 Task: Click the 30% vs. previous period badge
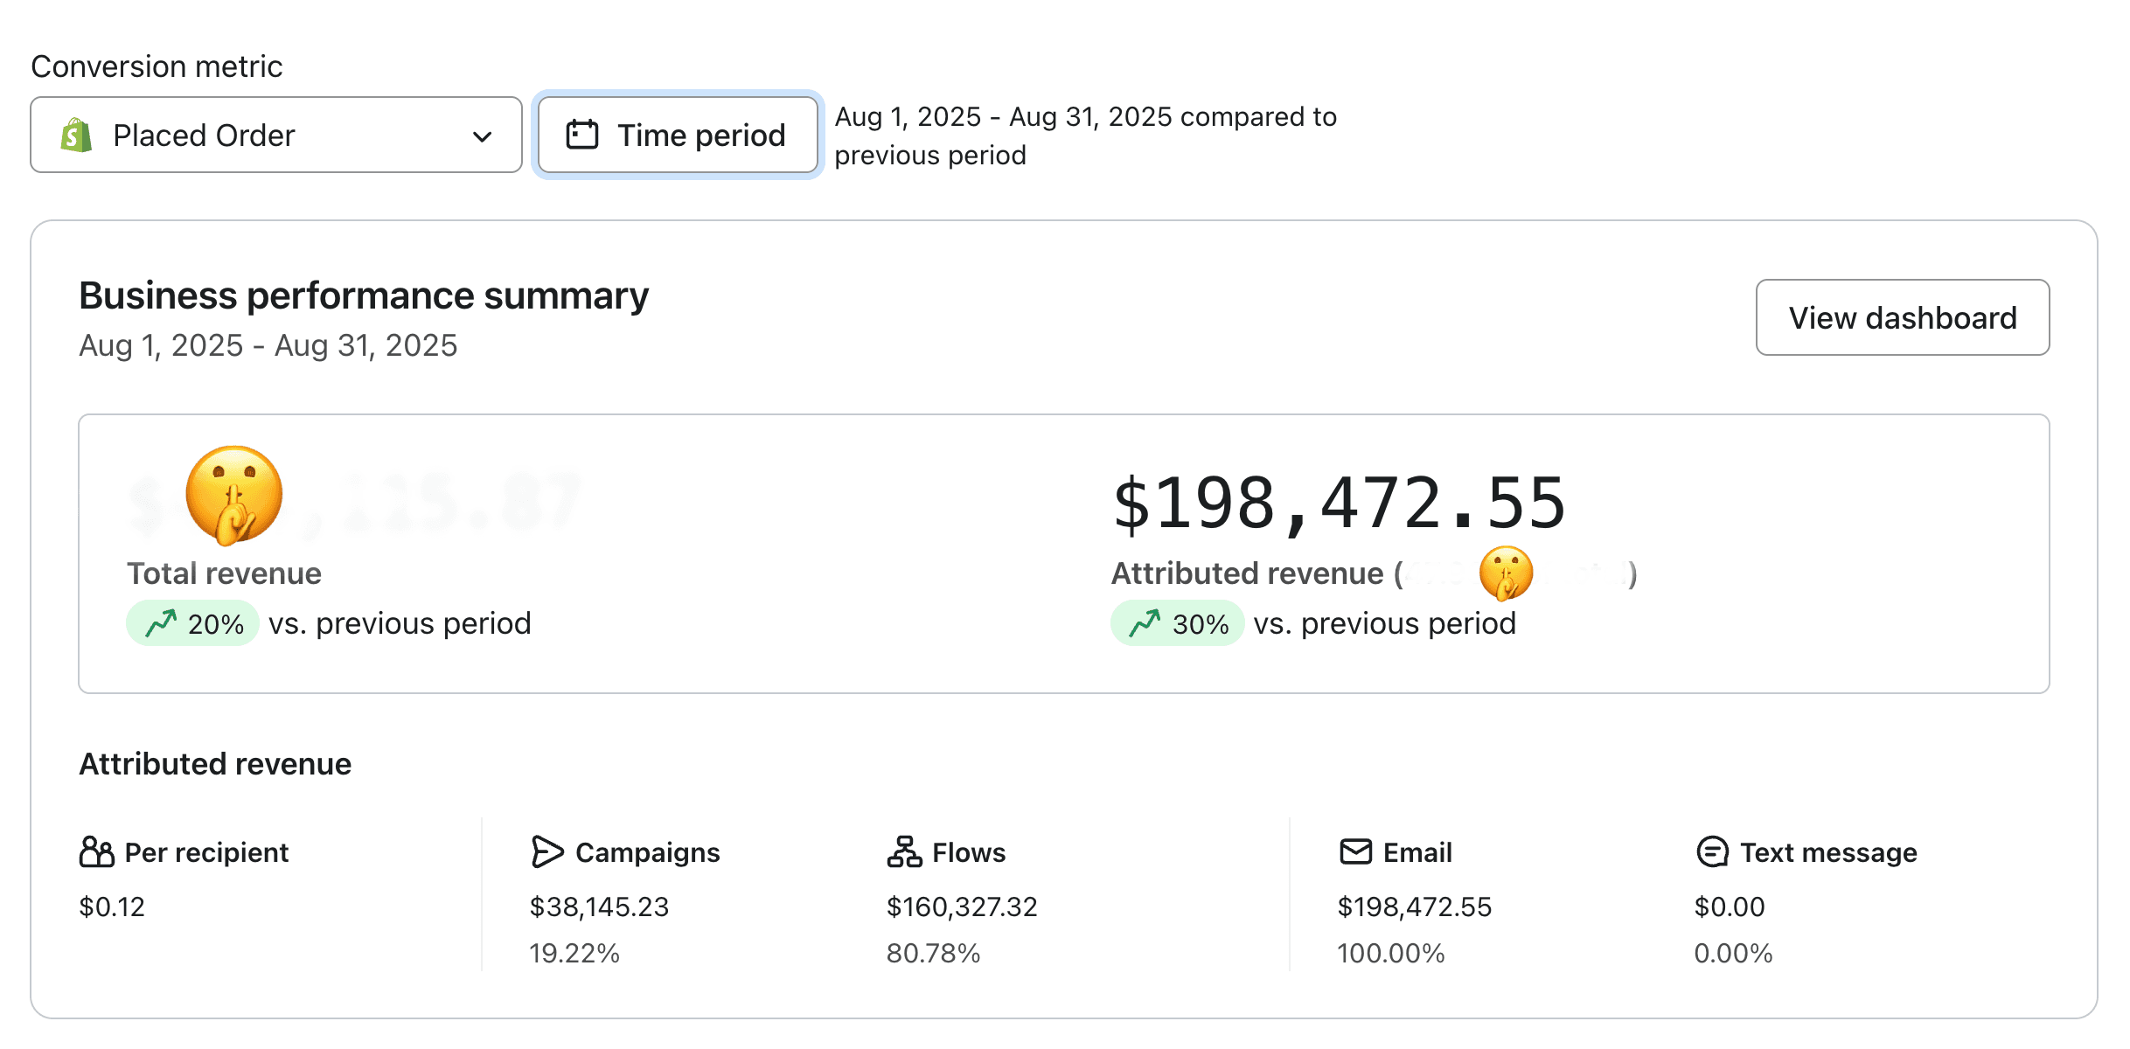click(1177, 623)
